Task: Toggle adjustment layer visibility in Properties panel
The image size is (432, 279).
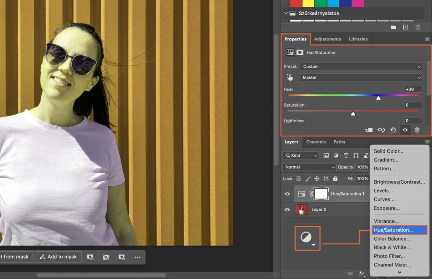Action: click(x=405, y=130)
